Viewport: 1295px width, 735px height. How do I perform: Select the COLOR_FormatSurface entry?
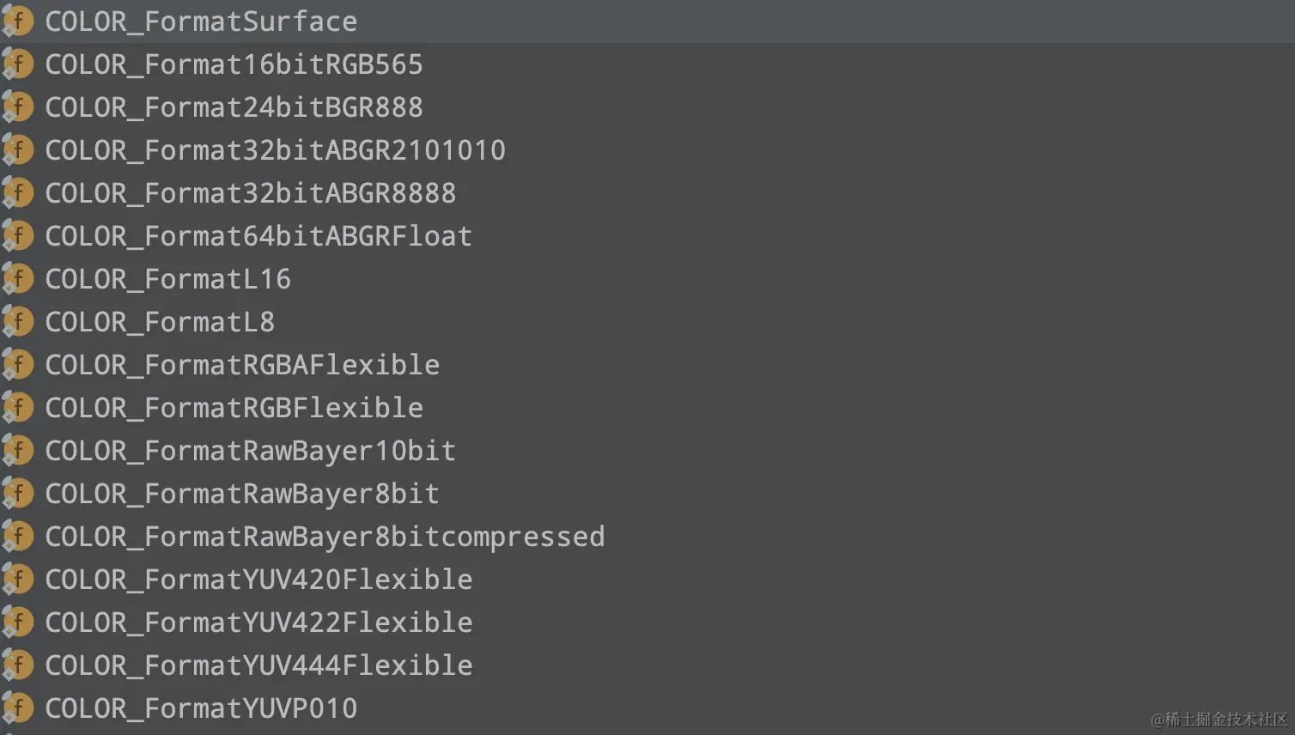click(201, 21)
